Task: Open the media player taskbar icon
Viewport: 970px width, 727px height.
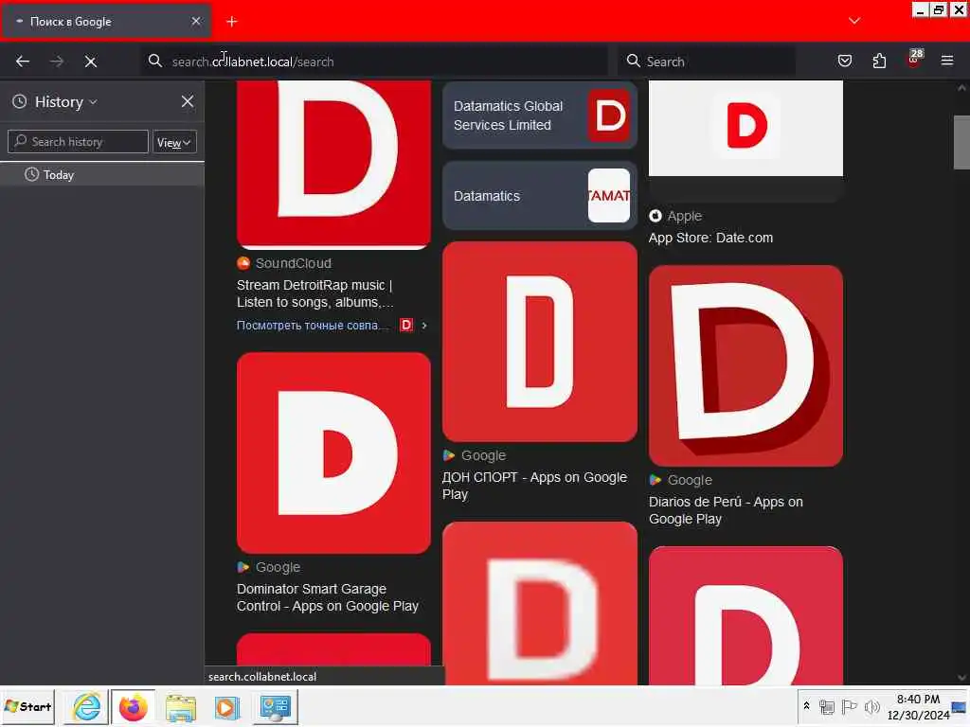Action: click(x=227, y=706)
